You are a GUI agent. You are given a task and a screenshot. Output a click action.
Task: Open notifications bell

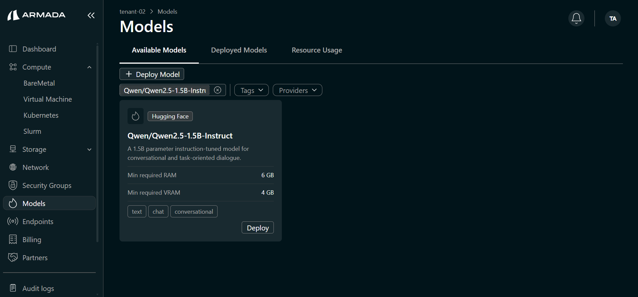(x=576, y=18)
